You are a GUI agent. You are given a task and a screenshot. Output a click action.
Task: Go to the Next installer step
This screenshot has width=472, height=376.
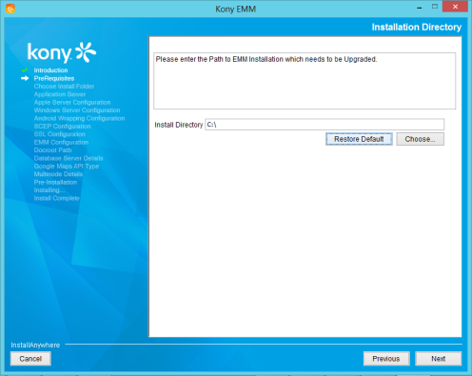(x=439, y=359)
